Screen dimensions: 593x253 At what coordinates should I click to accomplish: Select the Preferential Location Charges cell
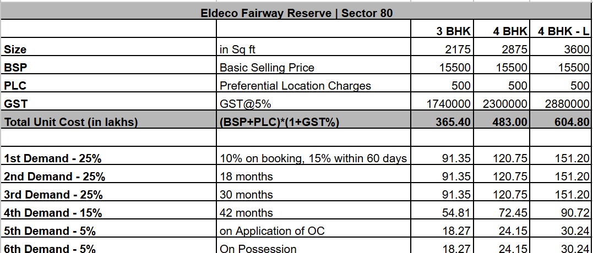[x=295, y=86]
